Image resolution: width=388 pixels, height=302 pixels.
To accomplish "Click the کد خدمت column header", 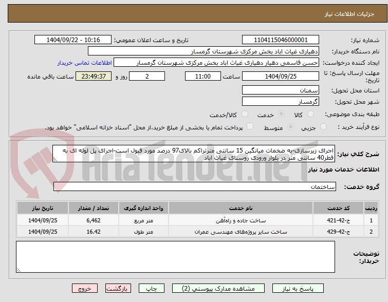I will pos(338,208).
